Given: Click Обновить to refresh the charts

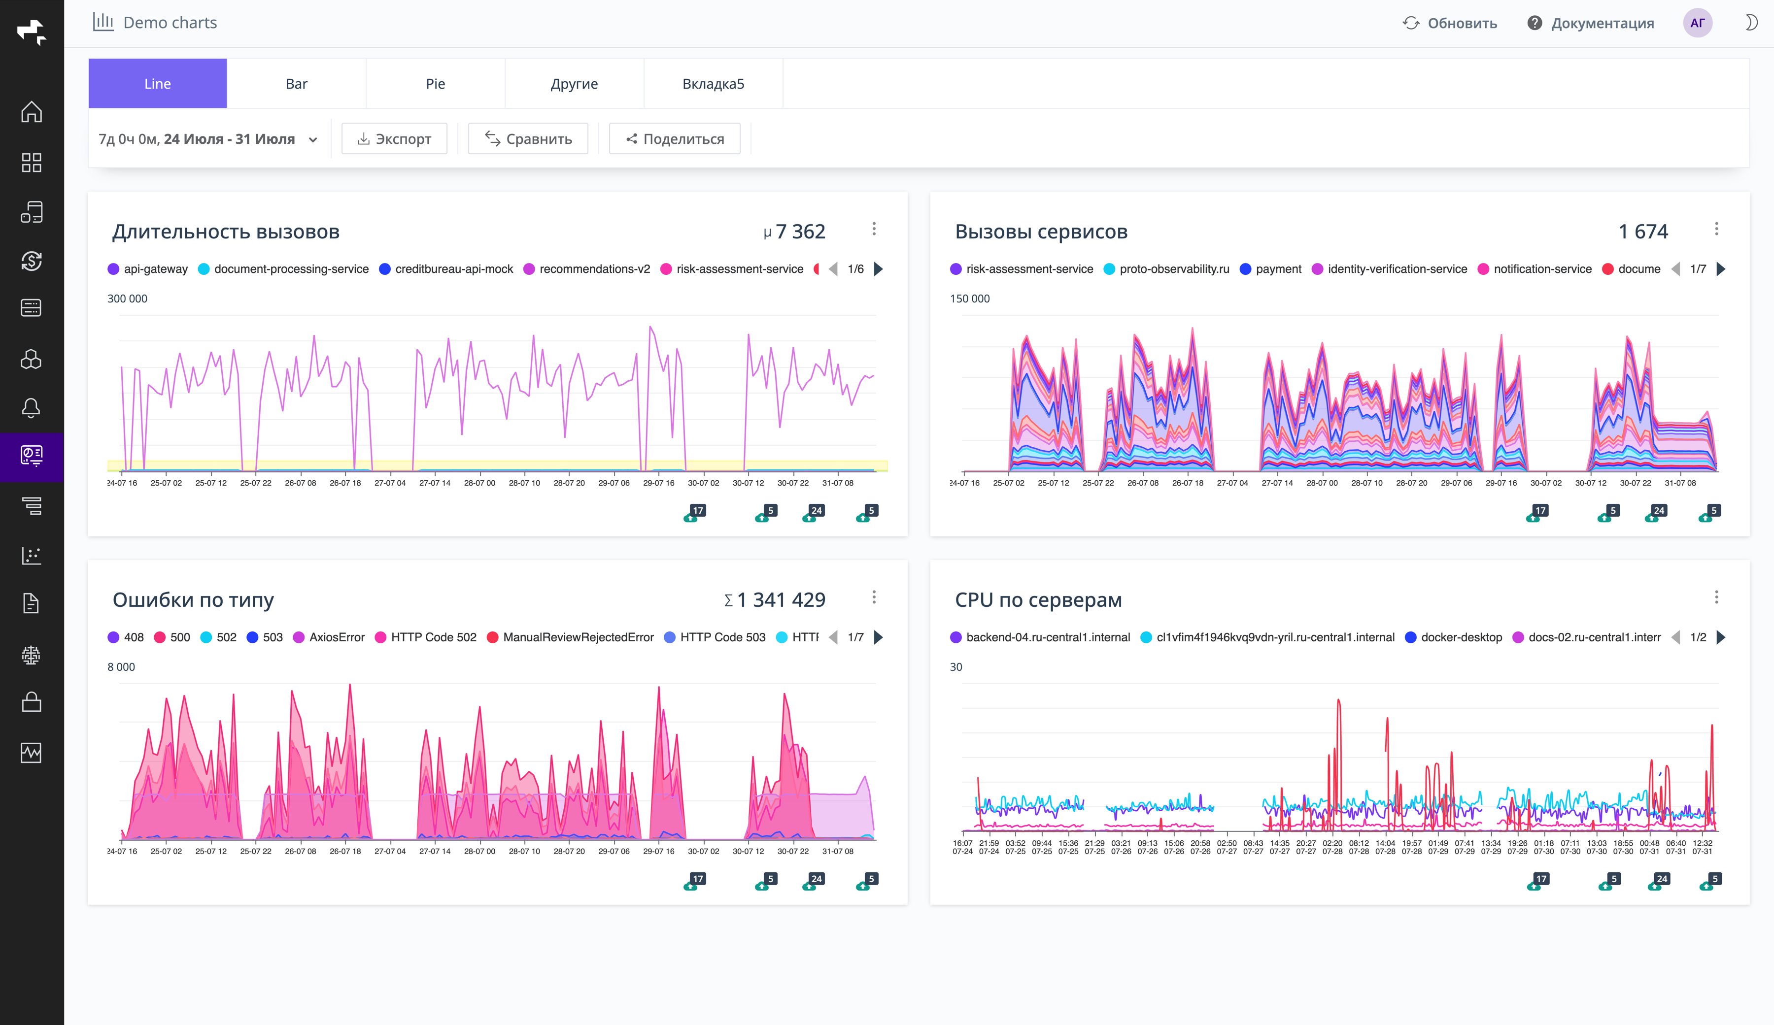Looking at the screenshot, I should click(x=1450, y=23).
